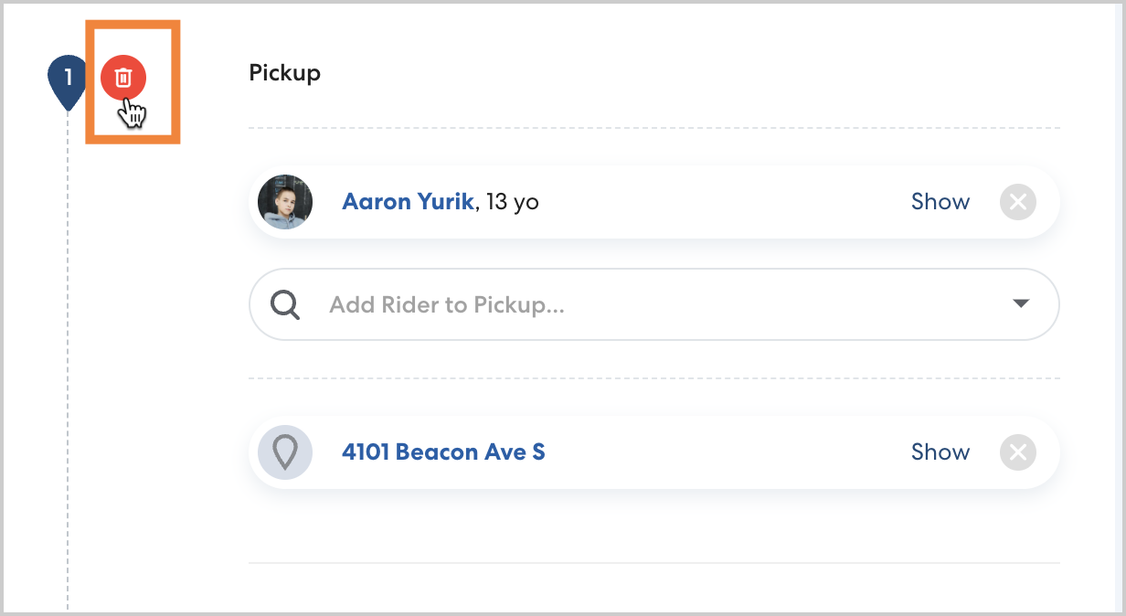Click the solid divider below the address card
This screenshot has height=616, width=1126.
coord(653,562)
